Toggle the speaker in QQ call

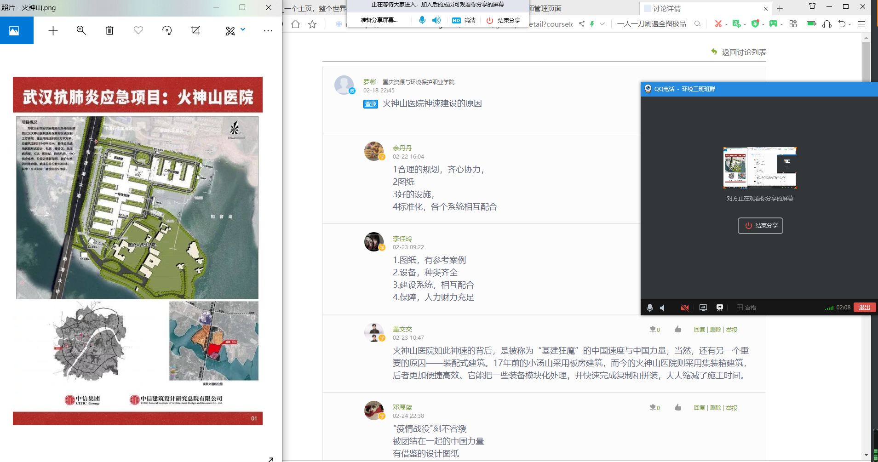(x=663, y=308)
